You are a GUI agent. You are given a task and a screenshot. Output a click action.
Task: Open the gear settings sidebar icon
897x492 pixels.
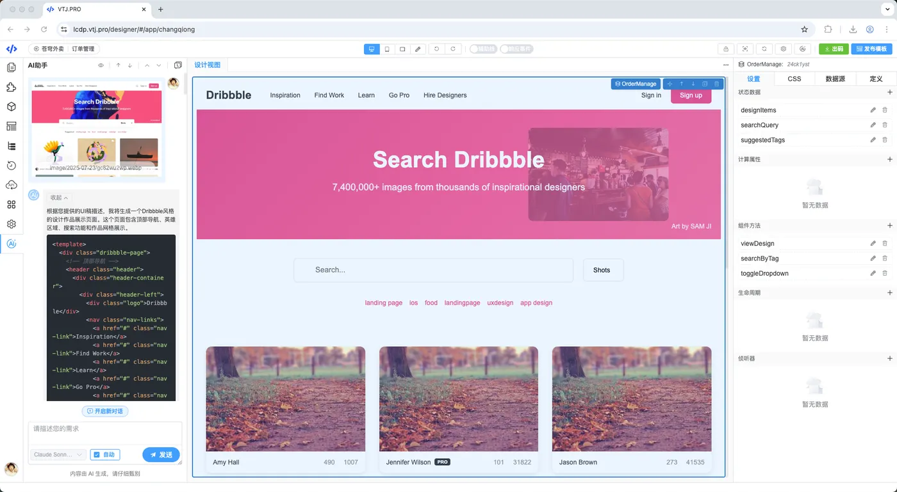[12, 224]
